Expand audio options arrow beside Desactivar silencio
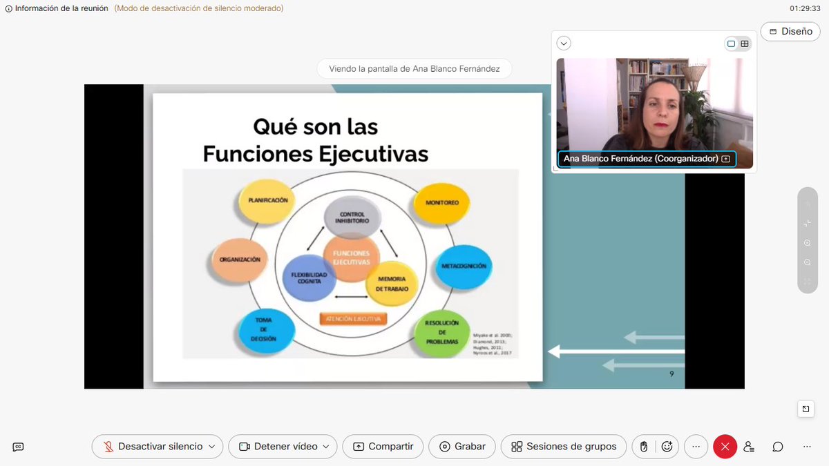This screenshot has height=466, width=829. (x=213, y=447)
